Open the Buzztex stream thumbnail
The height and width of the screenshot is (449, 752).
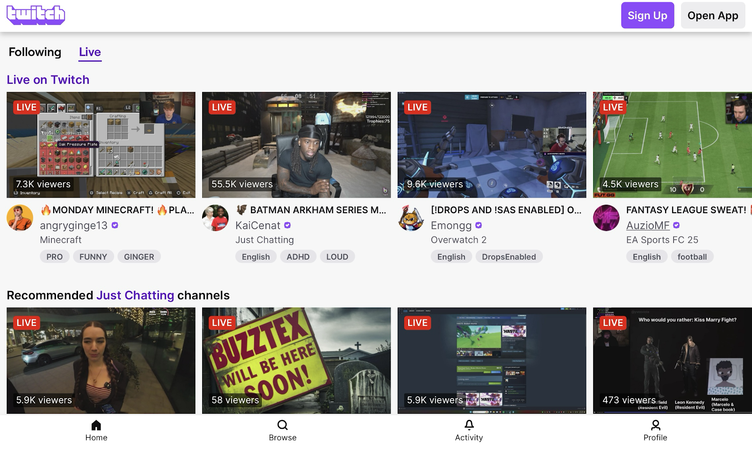(x=296, y=360)
